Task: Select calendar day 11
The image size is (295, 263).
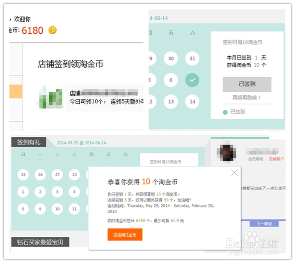Action: point(74,209)
